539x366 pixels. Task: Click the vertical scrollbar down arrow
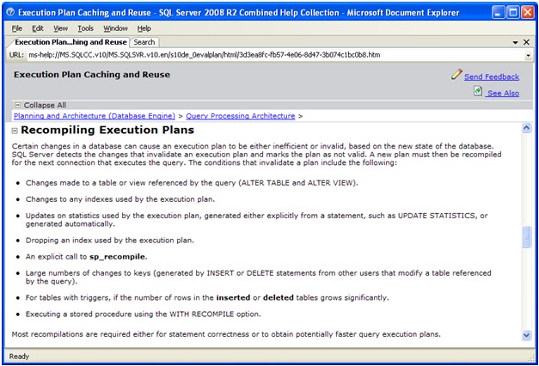coord(526,335)
